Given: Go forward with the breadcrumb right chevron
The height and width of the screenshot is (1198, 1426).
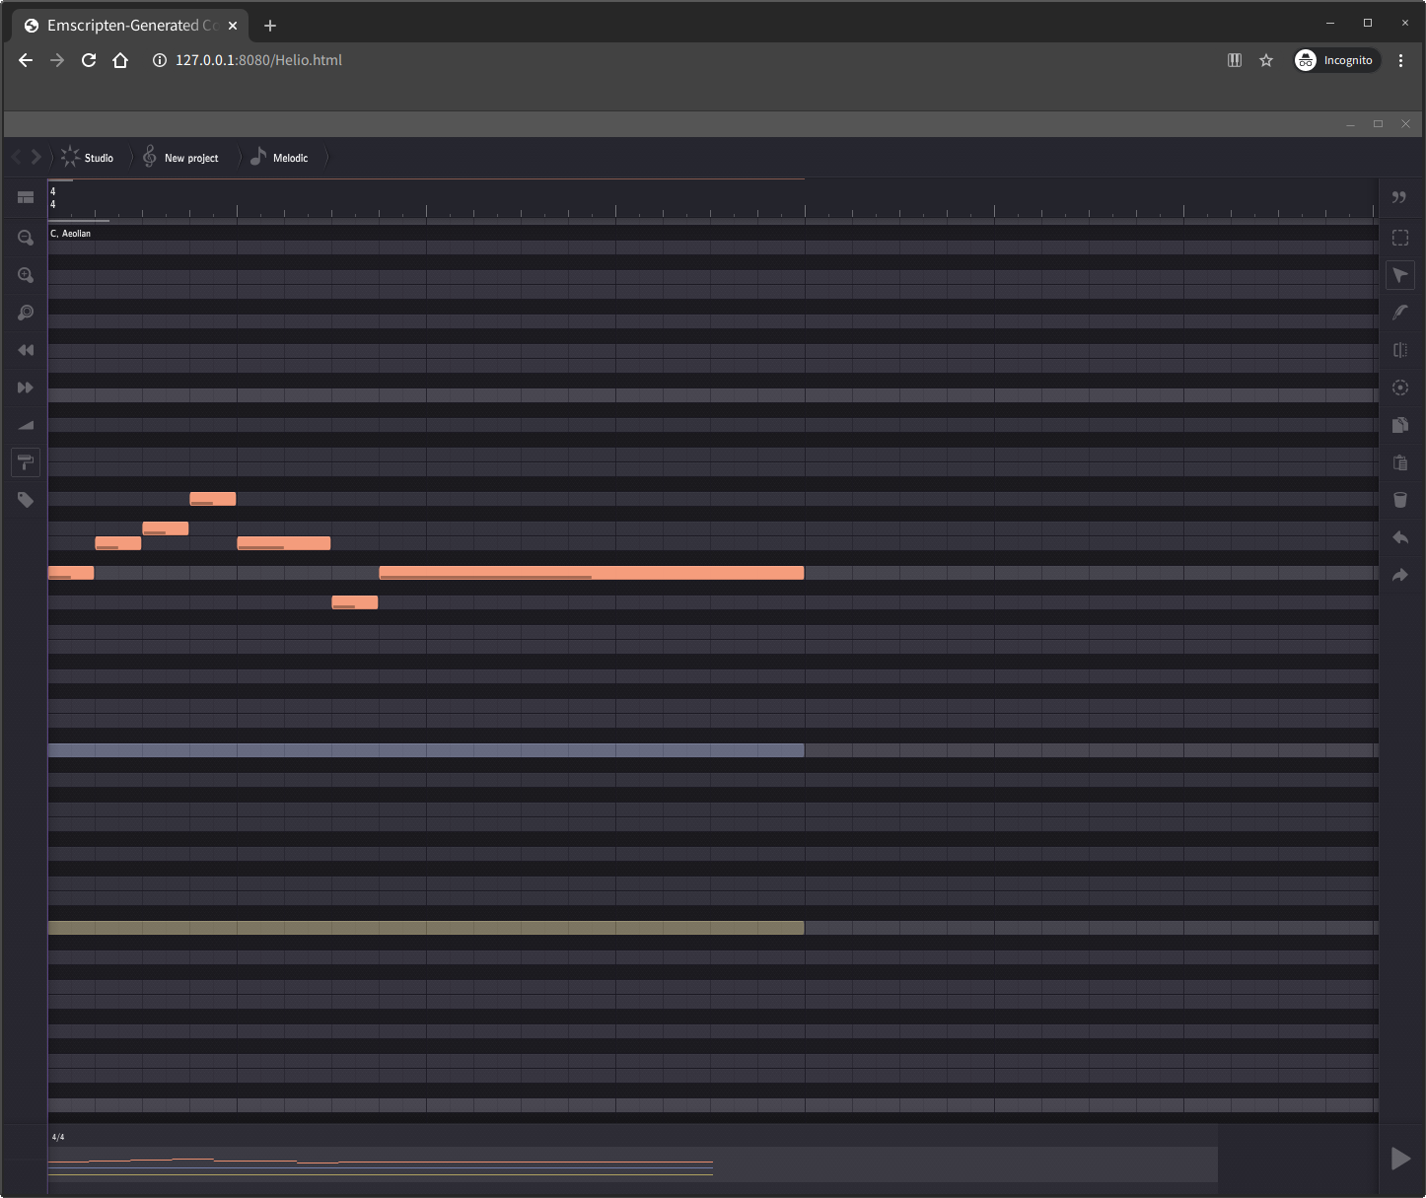Looking at the screenshot, I should click(36, 157).
